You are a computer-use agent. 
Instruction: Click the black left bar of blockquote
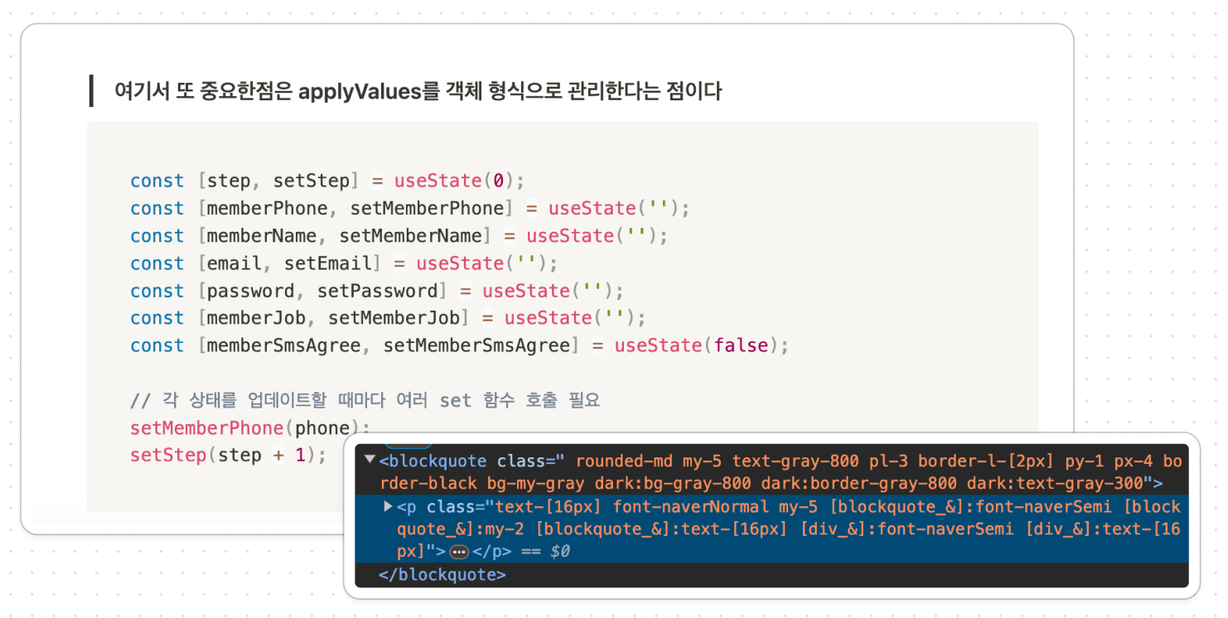coord(90,91)
